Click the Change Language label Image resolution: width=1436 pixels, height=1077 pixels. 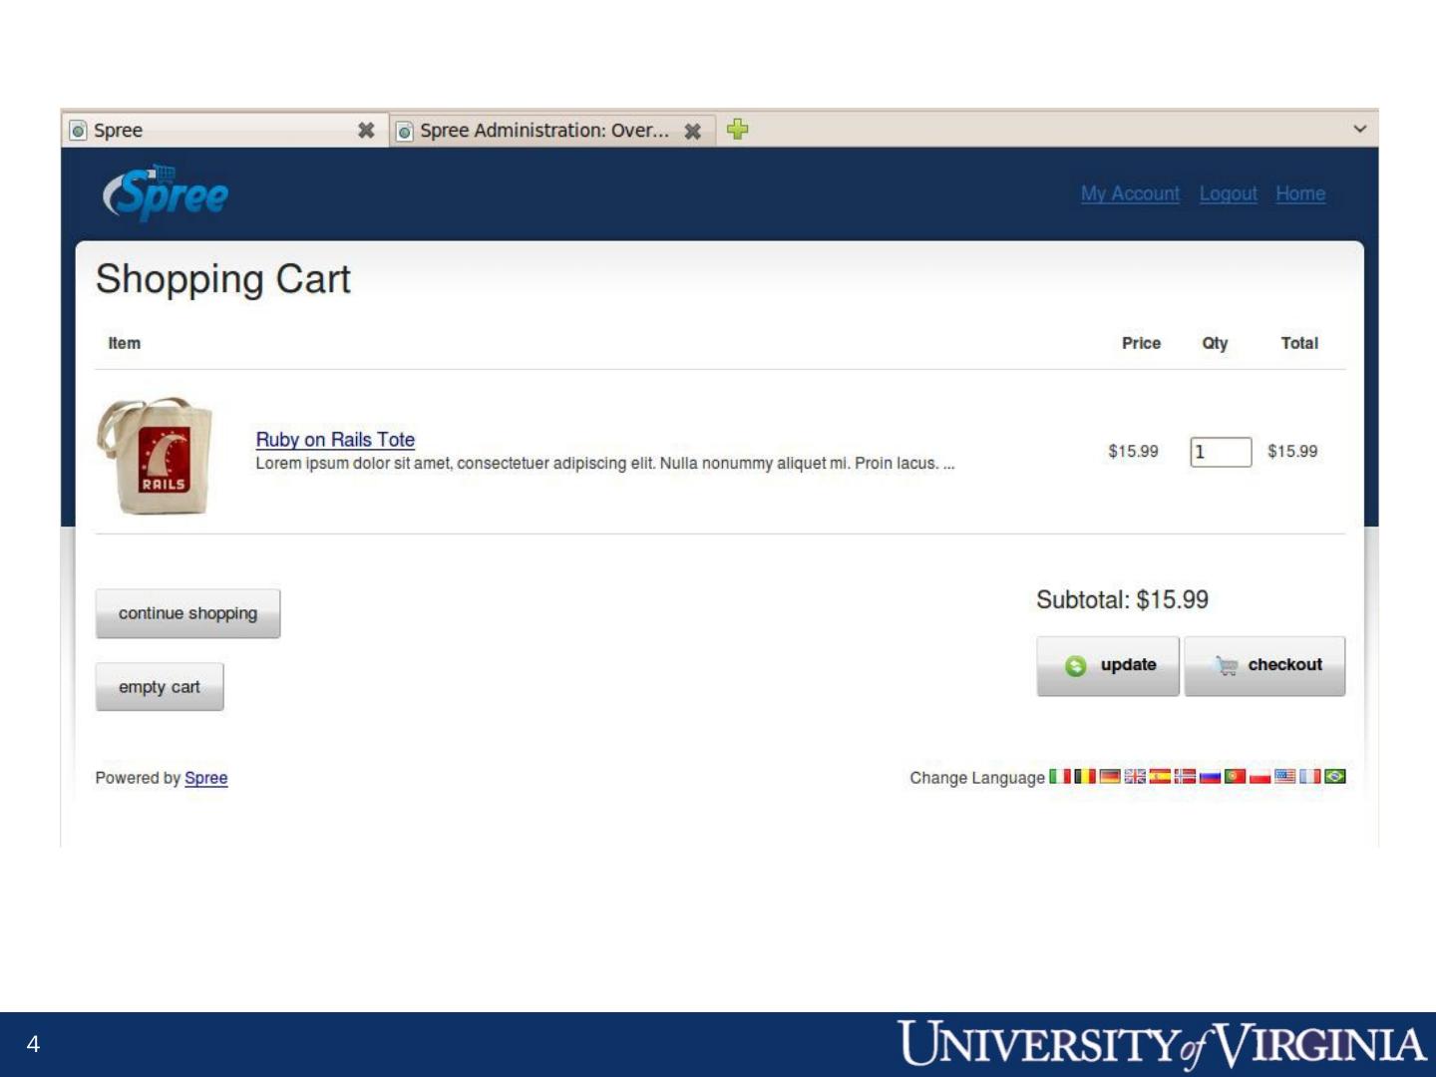pos(977,778)
